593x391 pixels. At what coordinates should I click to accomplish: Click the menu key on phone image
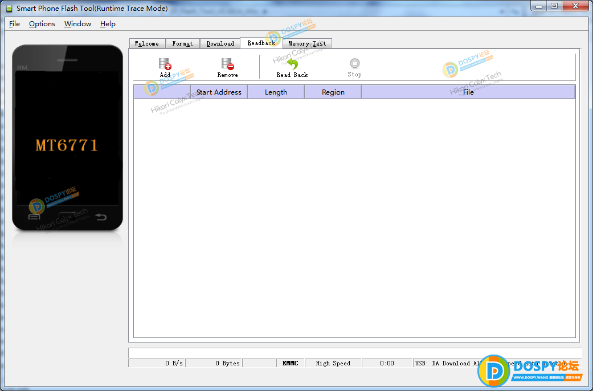(34, 217)
